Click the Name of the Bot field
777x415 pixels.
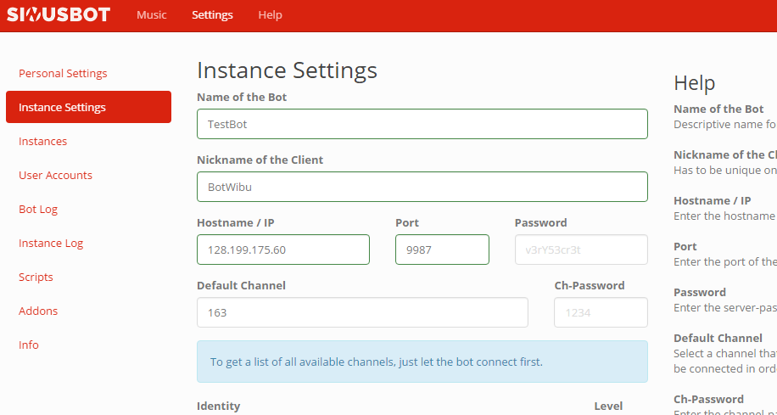point(422,124)
